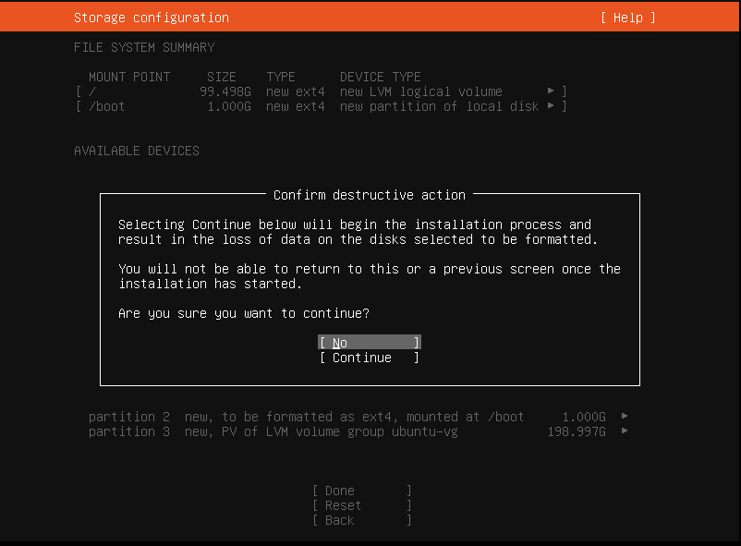
Task: Choose Continue to begin installation
Action: click(369, 358)
